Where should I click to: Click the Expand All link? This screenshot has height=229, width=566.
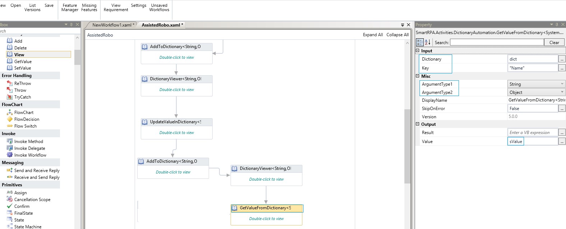pyautogui.click(x=372, y=35)
